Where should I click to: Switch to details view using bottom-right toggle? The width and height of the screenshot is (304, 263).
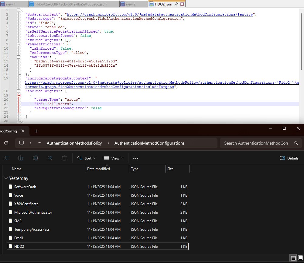point(293,258)
